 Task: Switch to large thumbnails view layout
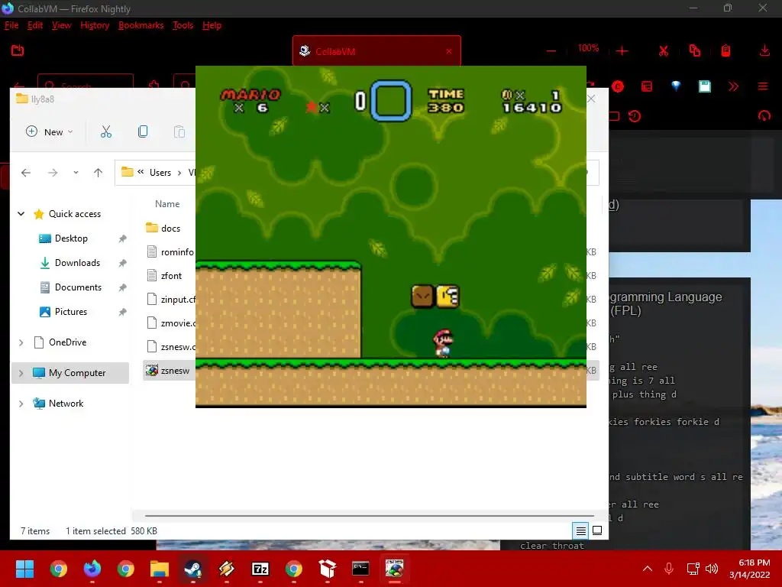[597, 530]
